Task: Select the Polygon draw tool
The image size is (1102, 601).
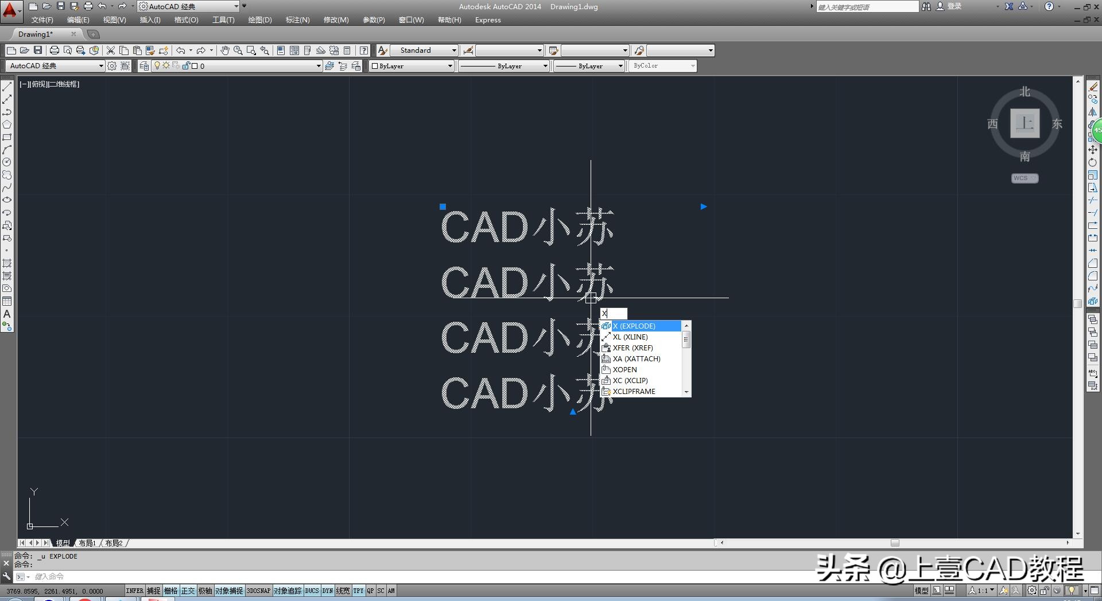Action: tap(7, 124)
